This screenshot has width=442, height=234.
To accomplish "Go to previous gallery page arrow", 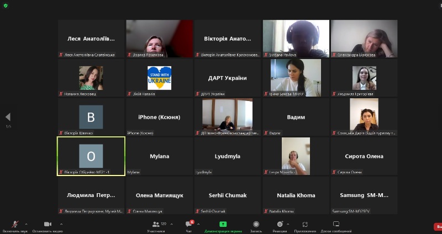I will 8,117.
